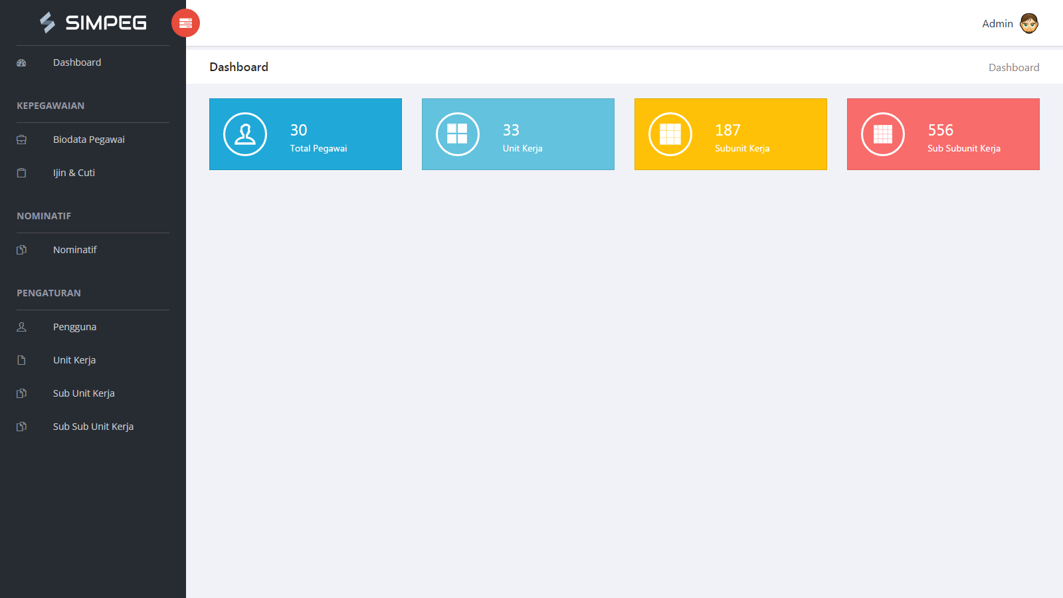Click the yellow Subunit Kerja card
This screenshot has width=1063, height=598.
click(730, 134)
